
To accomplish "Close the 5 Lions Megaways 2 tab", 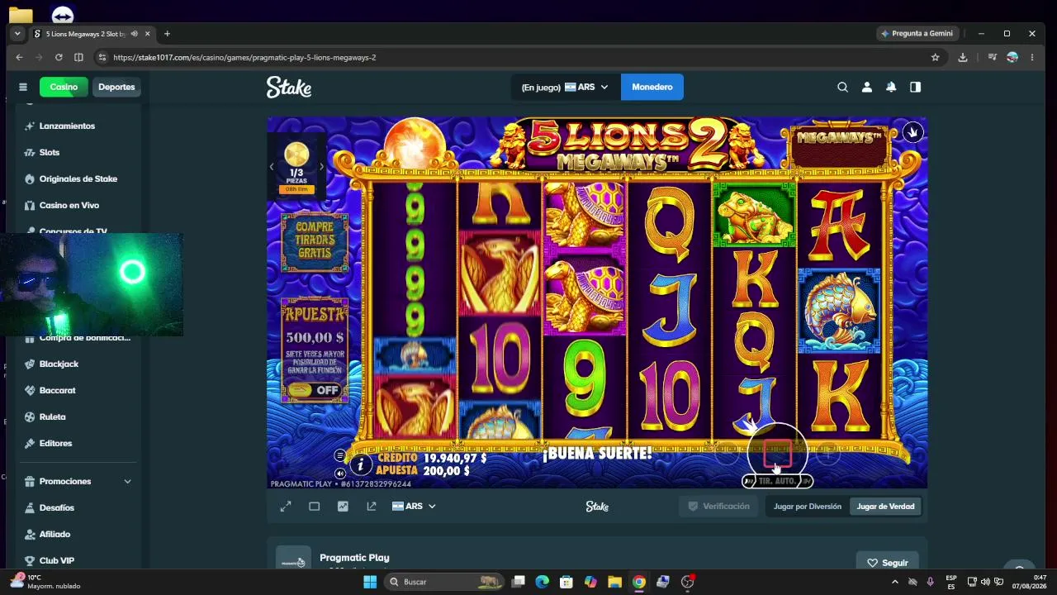I will (x=148, y=34).
